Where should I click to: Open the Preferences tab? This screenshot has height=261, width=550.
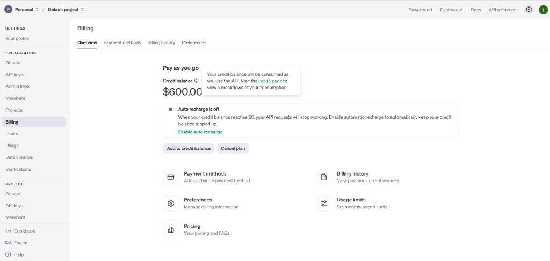click(194, 42)
